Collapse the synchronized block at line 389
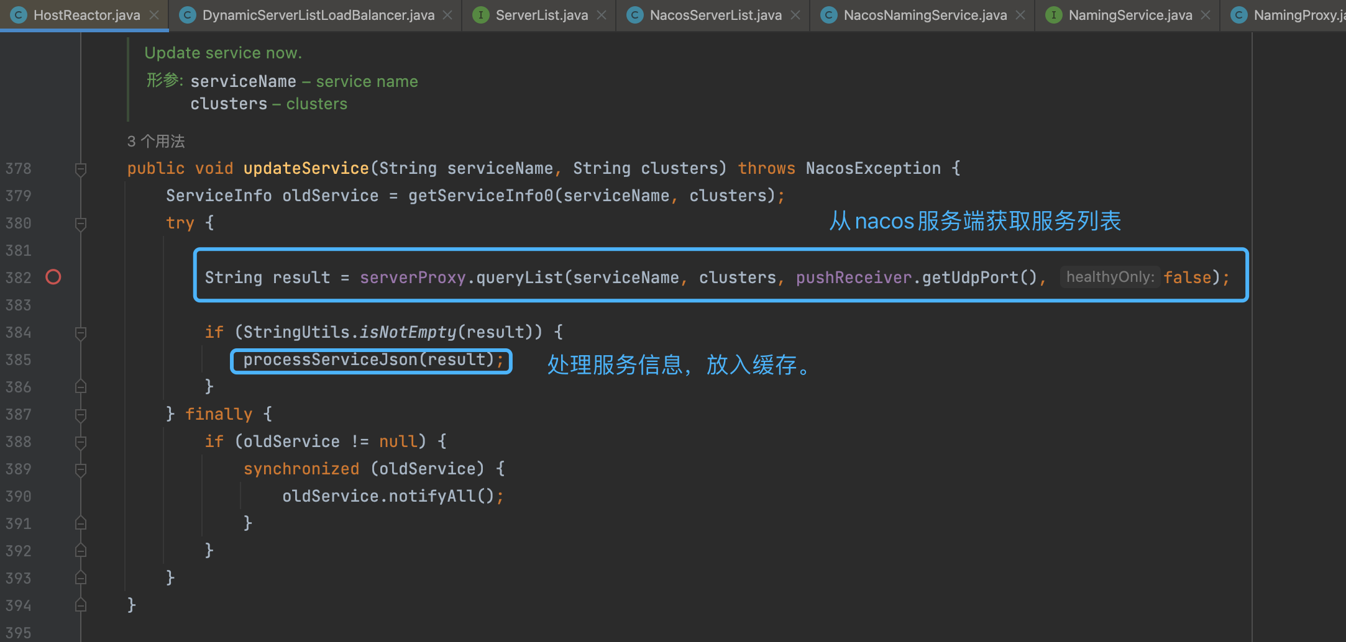Viewport: 1346px width, 642px height. pos(80,469)
